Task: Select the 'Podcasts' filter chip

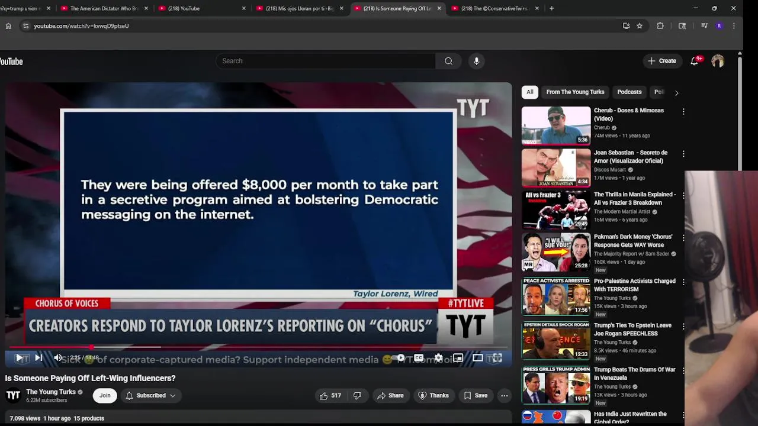Action: point(629,92)
